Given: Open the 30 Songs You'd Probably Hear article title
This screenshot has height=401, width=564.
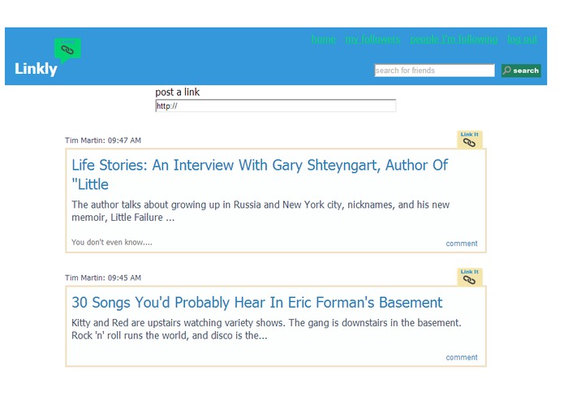Looking at the screenshot, I should [256, 303].
